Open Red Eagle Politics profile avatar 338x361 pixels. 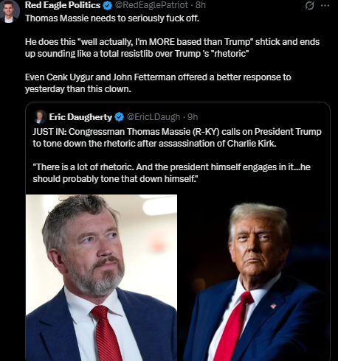tap(10, 11)
